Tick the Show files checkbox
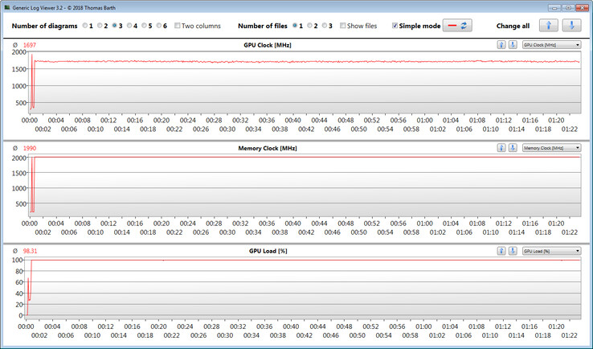 tap(343, 26)
